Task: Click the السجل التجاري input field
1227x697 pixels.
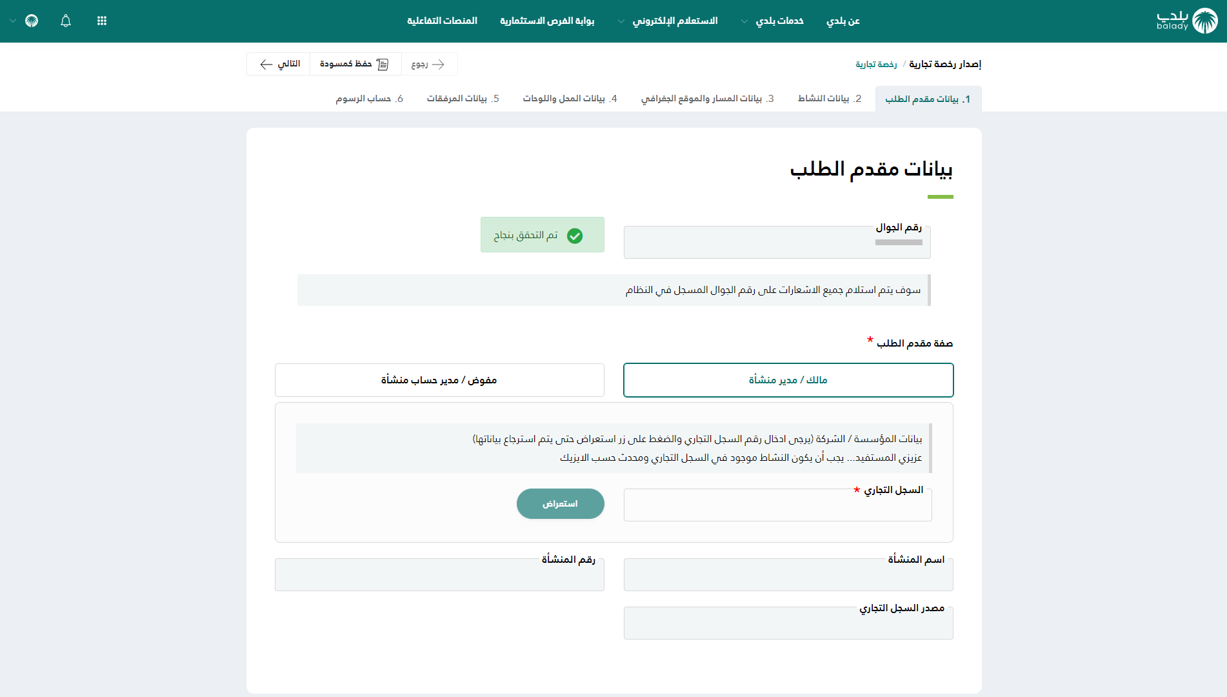Action: (777, 505)
